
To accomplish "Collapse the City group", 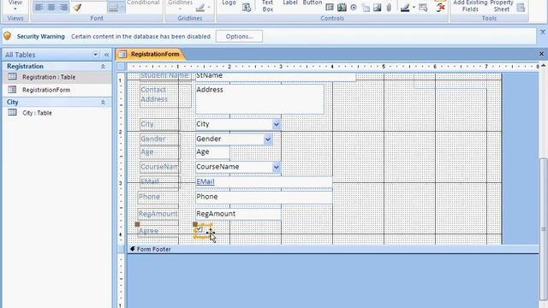I will (103, 103).
